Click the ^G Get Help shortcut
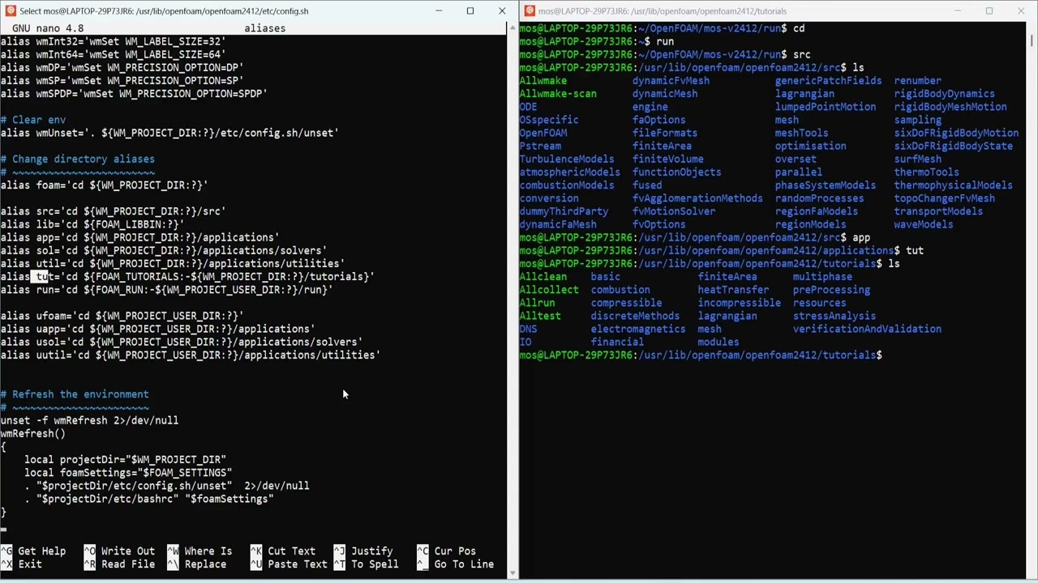The height and width of the screenshot is (583, 1038). (x=33, y=551)
